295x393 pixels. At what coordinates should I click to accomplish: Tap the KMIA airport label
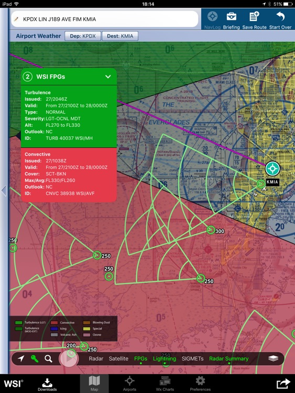[x=272, y=182]
